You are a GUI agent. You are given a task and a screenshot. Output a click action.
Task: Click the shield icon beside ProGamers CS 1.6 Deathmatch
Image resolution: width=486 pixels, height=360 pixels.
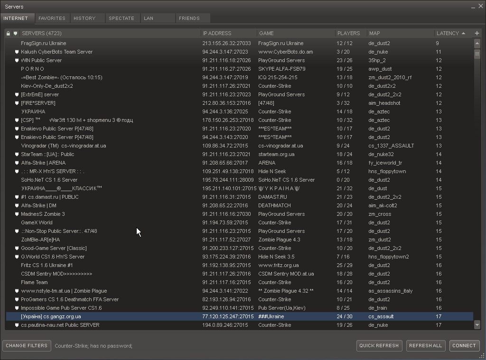[17, 300]
